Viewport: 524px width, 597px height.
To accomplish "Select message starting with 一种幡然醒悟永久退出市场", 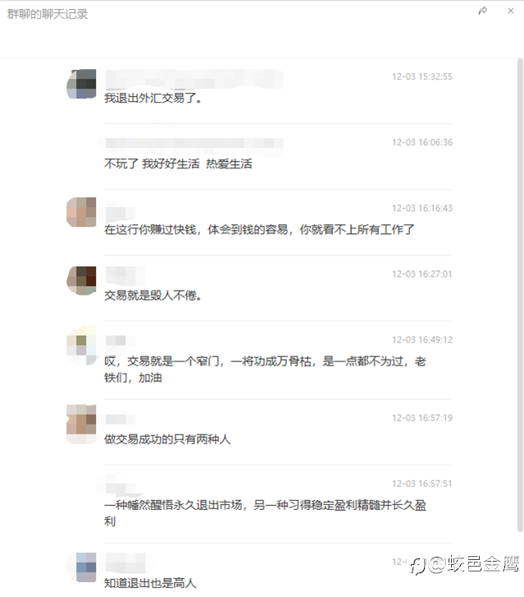I will coord(265,513).
